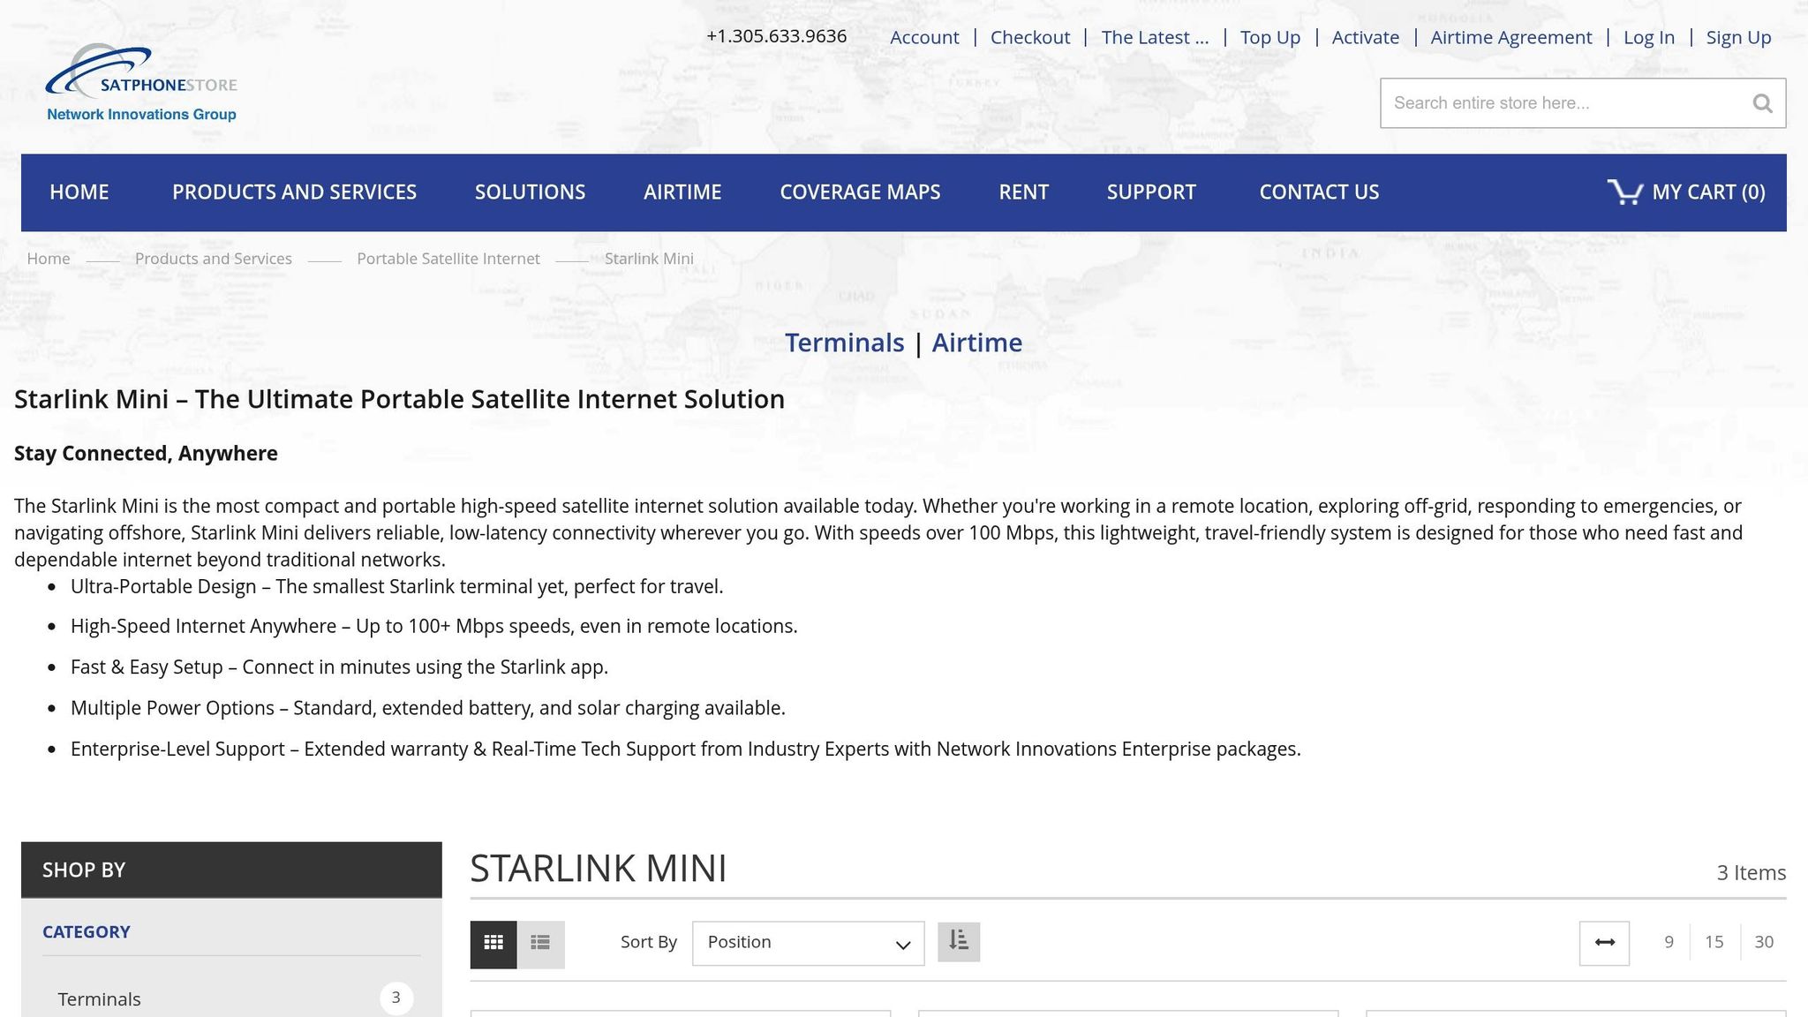Jump to the Airtime section link

(976, 343)
